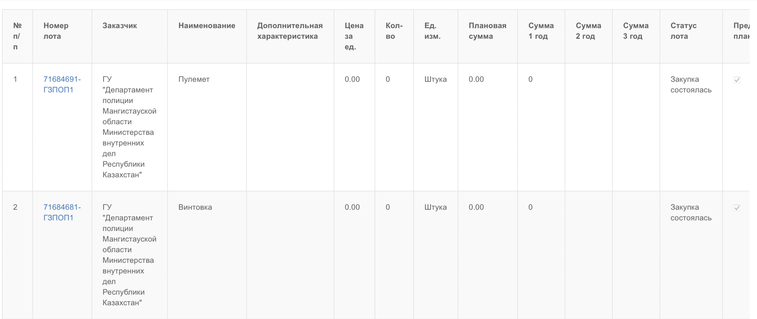This screenshot has width=757, height=319.
Task: Open lot link 71684691-ГЗПОП1
Action: click(62, 84)
